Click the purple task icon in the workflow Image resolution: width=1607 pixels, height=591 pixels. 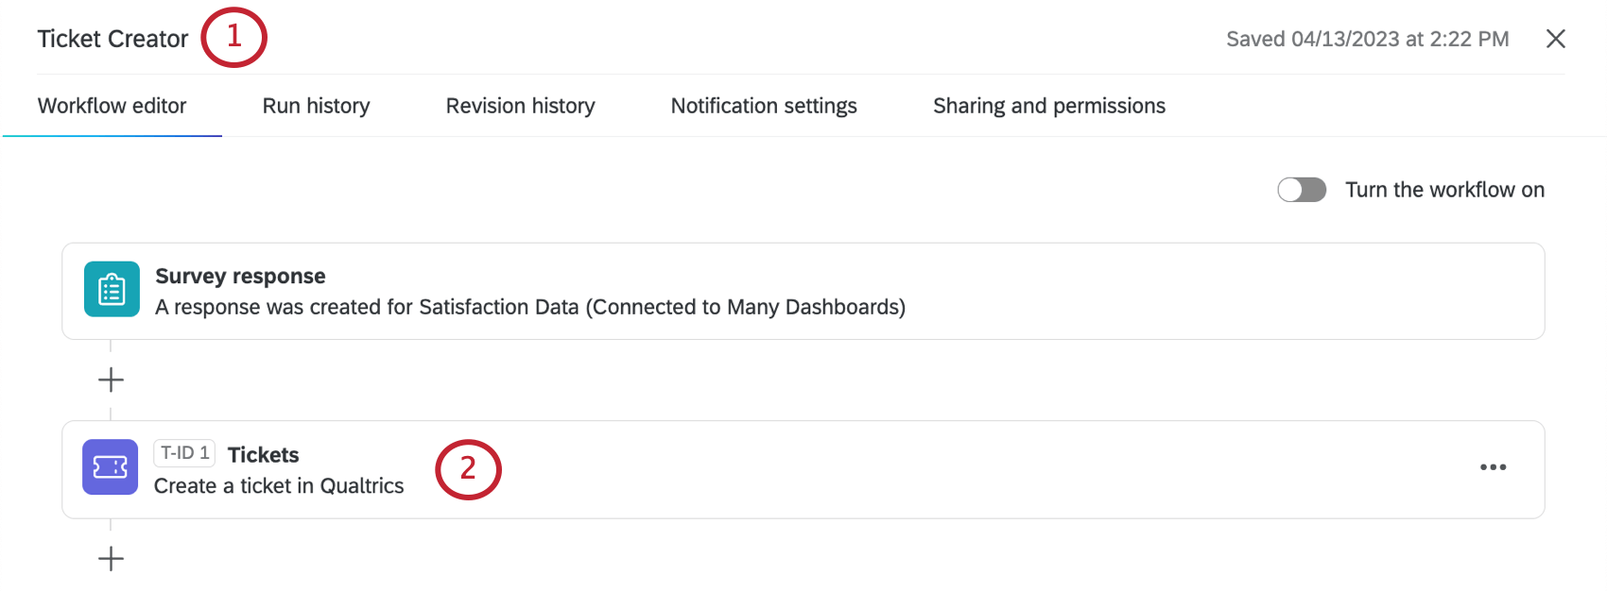(110, 467)
